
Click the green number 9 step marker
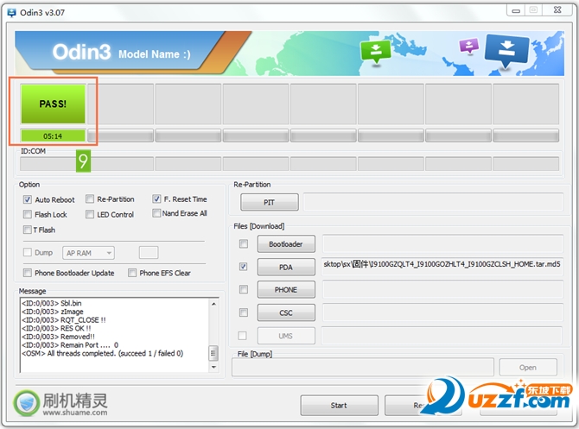(83, 161)
